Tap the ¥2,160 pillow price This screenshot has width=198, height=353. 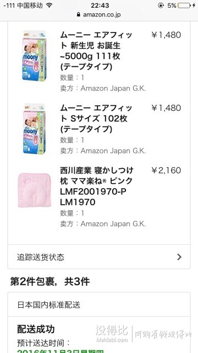[x=166, y=170]
